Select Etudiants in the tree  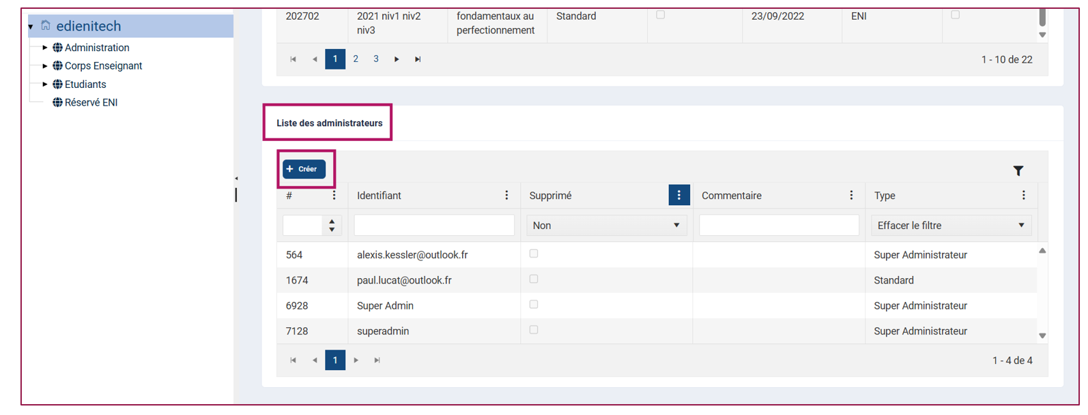coord(85,84)
